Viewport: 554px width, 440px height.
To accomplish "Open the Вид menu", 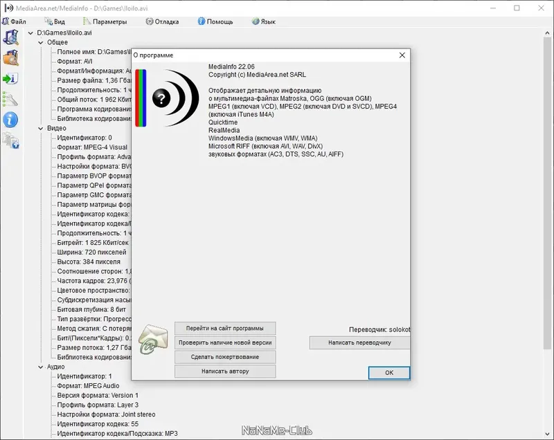I will coord(55,21).
